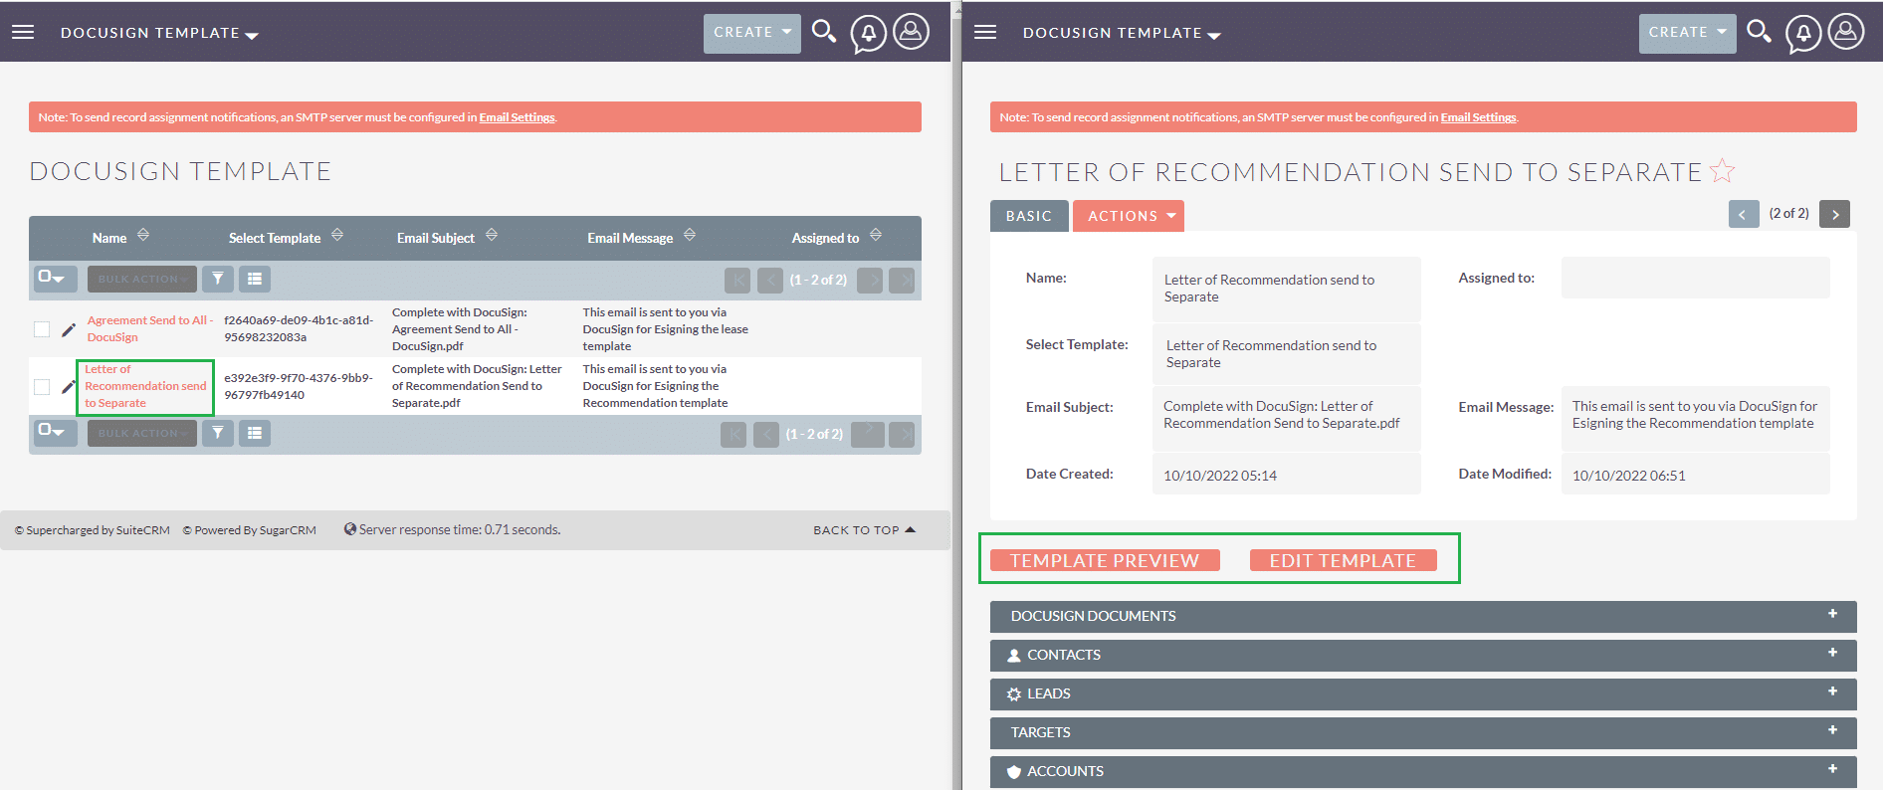Go to previous record arrow in detail view

pyautogui.click(x=1744, y=214)
